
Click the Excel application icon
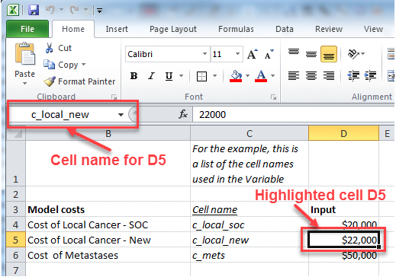(13, 10)
